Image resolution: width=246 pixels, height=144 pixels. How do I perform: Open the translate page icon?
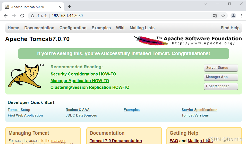(x=215, y=16)
